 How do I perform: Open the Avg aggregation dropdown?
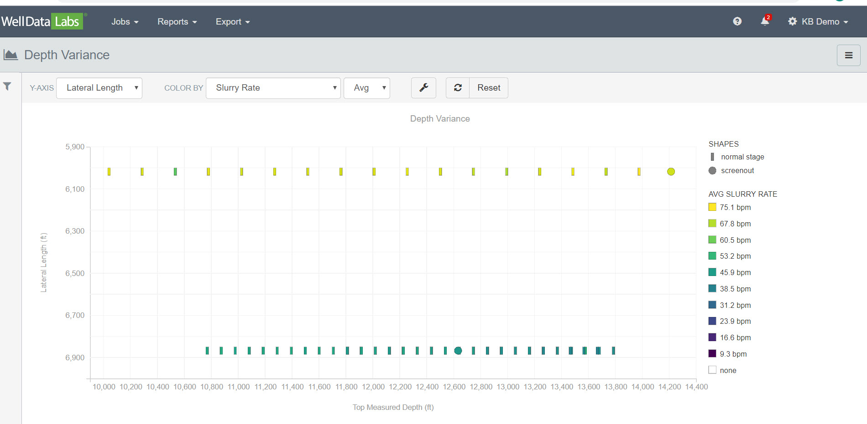click(x=366, y=88)
